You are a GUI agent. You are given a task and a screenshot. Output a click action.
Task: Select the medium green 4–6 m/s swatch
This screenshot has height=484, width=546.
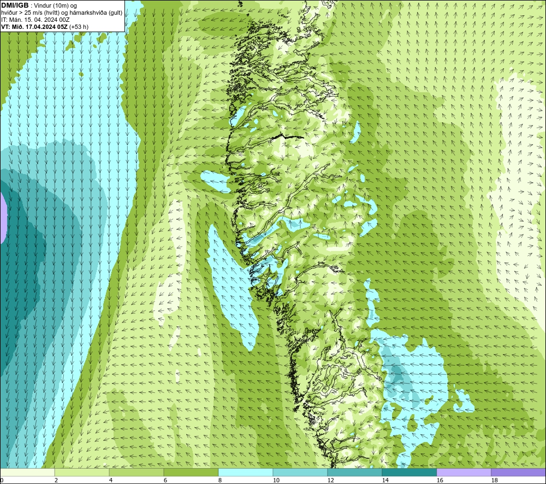pyautogui.click(x=136, y=472)
